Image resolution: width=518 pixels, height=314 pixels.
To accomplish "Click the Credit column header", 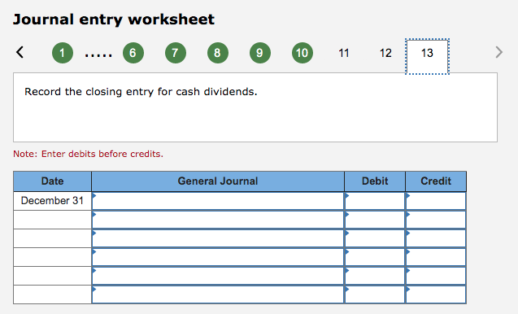I will pos(436,181).
